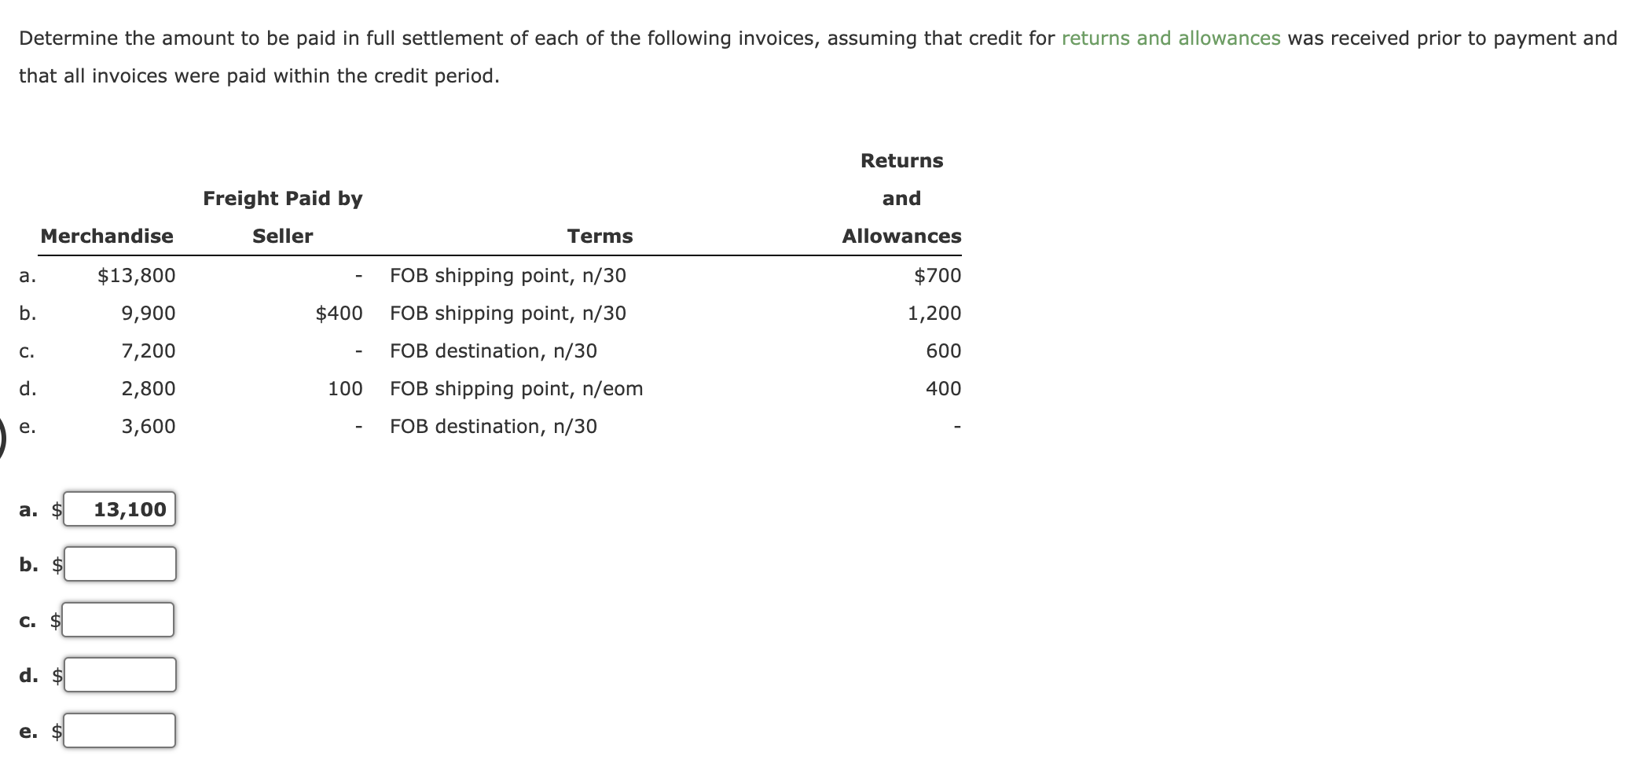1633x778 pixels.
Task: Click the dark circular icon beside row e
Action: (2, 438)
